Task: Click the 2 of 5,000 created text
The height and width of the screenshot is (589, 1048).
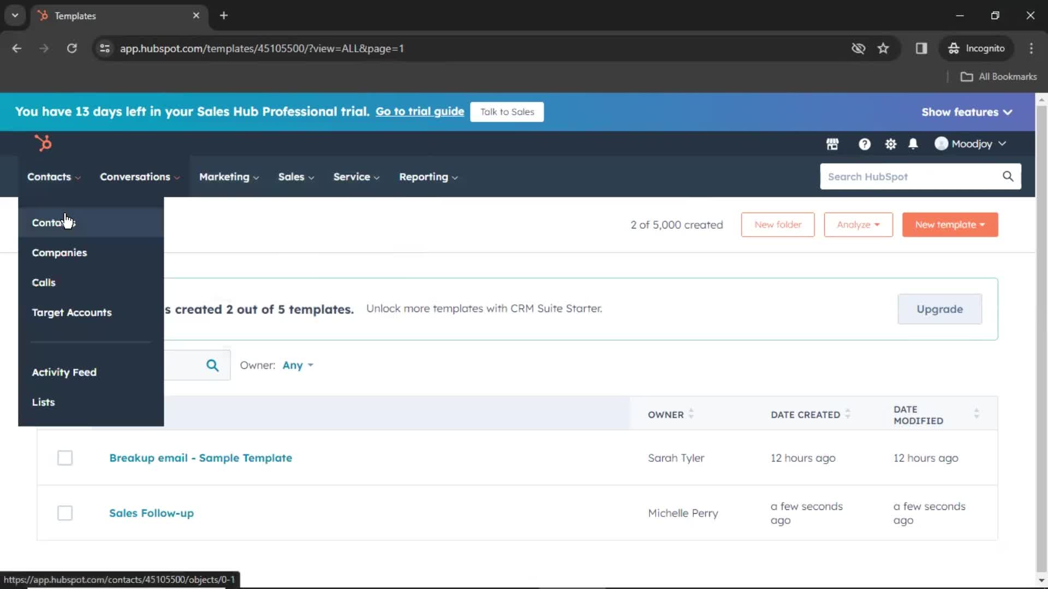Action: [677, 225]
